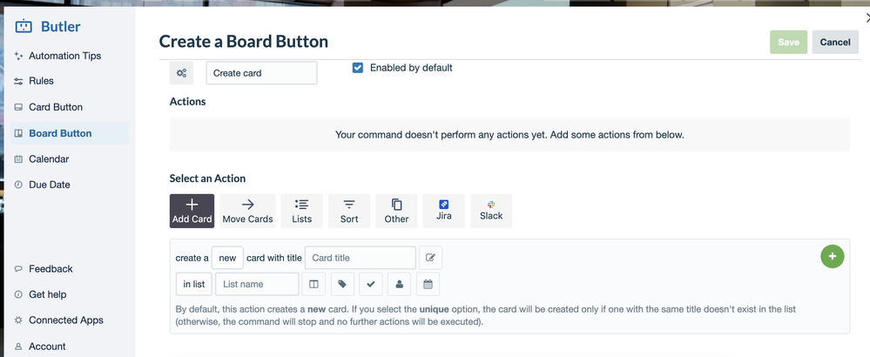
Task: Click the member person icon
Action: (400, 284)
